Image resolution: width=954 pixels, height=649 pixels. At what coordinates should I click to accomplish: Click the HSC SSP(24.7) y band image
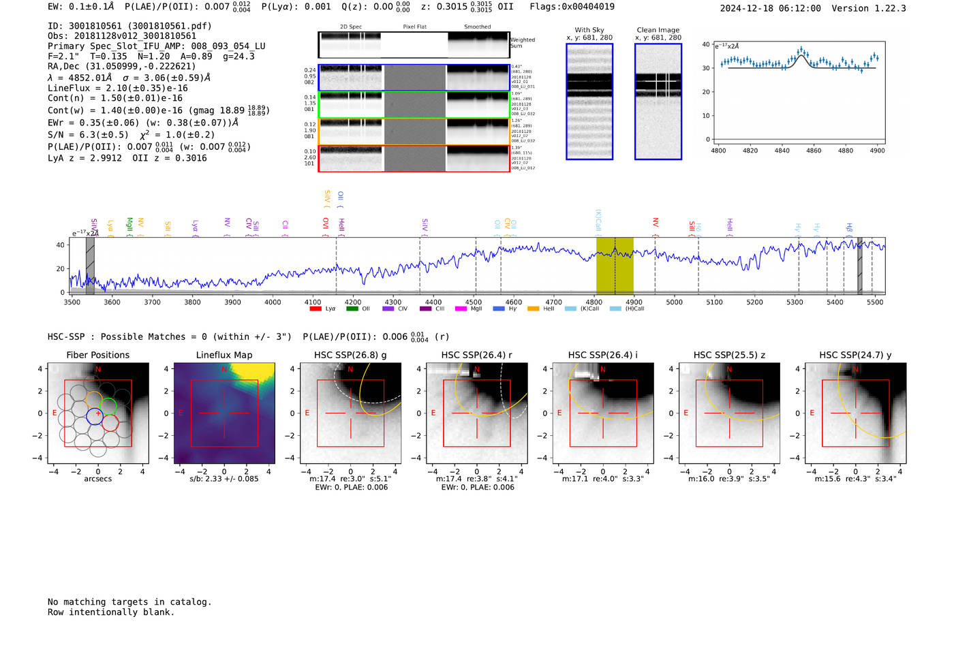856,413
